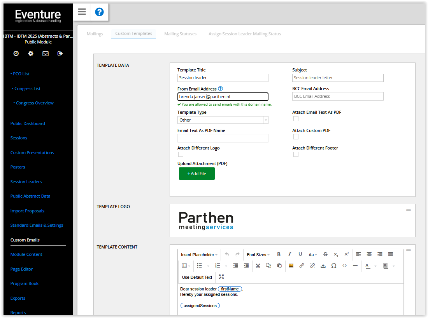The image size is (428, 318).
Task: Click the fullscreen expand editor icon
Action: click(x=221, y=277)
